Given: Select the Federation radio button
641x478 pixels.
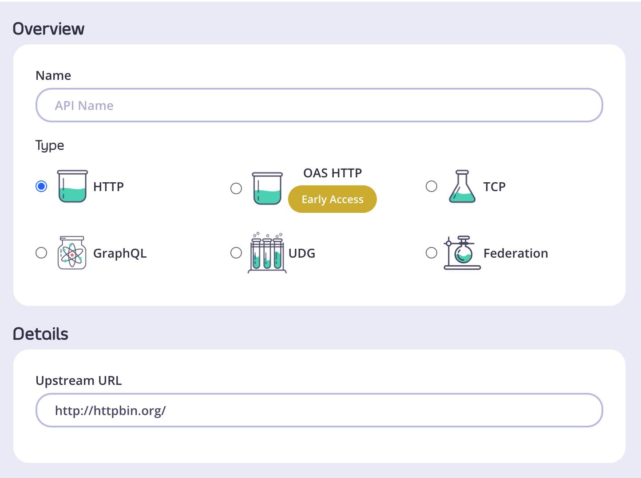Looking at the screenshot, I should click(x=431, y=253).
